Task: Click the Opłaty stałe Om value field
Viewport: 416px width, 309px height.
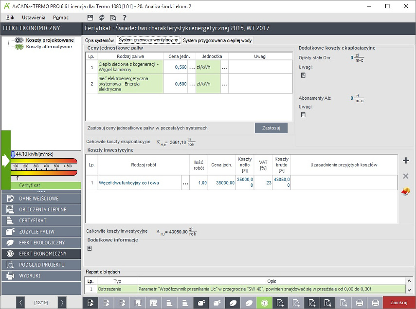Action: coord(351,58)
